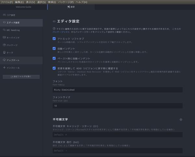This screenshot has width=195, height=157.
Task: Click the code icon beside エディタ設定 heading
Action: point(54,21)
